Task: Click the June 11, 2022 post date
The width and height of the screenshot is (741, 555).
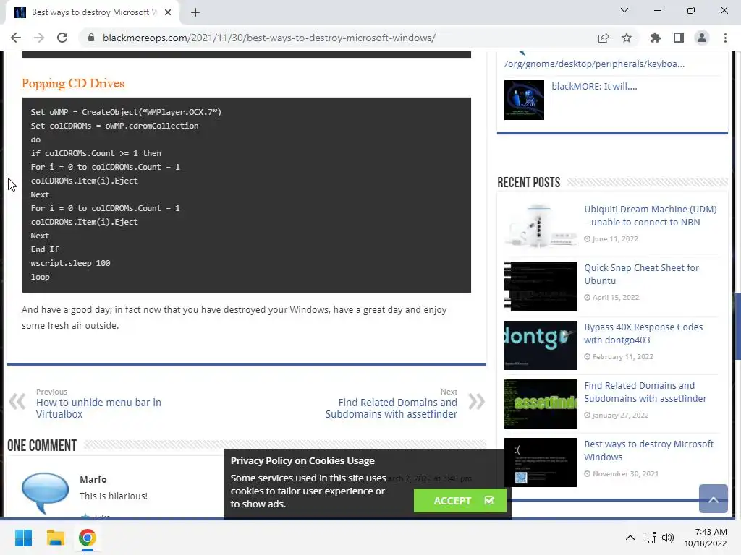Action: point(615,238)
